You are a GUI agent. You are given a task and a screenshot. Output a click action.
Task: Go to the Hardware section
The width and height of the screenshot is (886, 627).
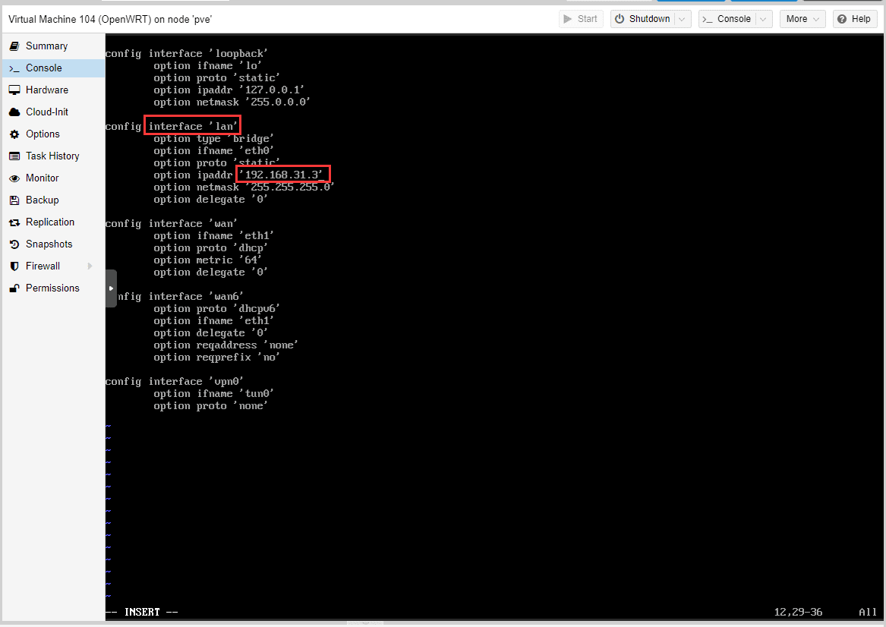tap(54, 90)
